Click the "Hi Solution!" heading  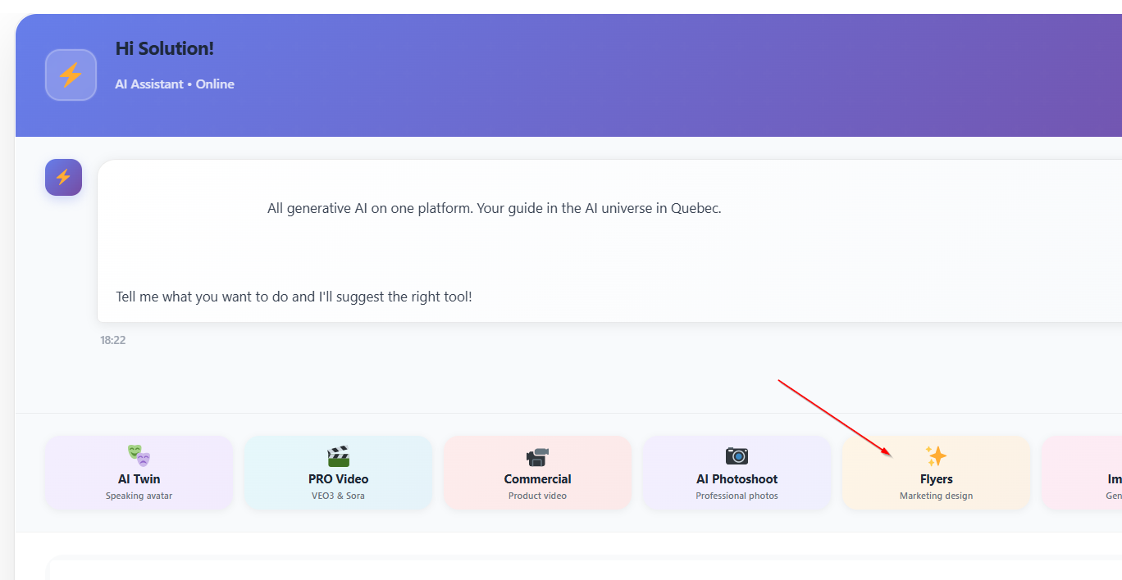point(164,48)
